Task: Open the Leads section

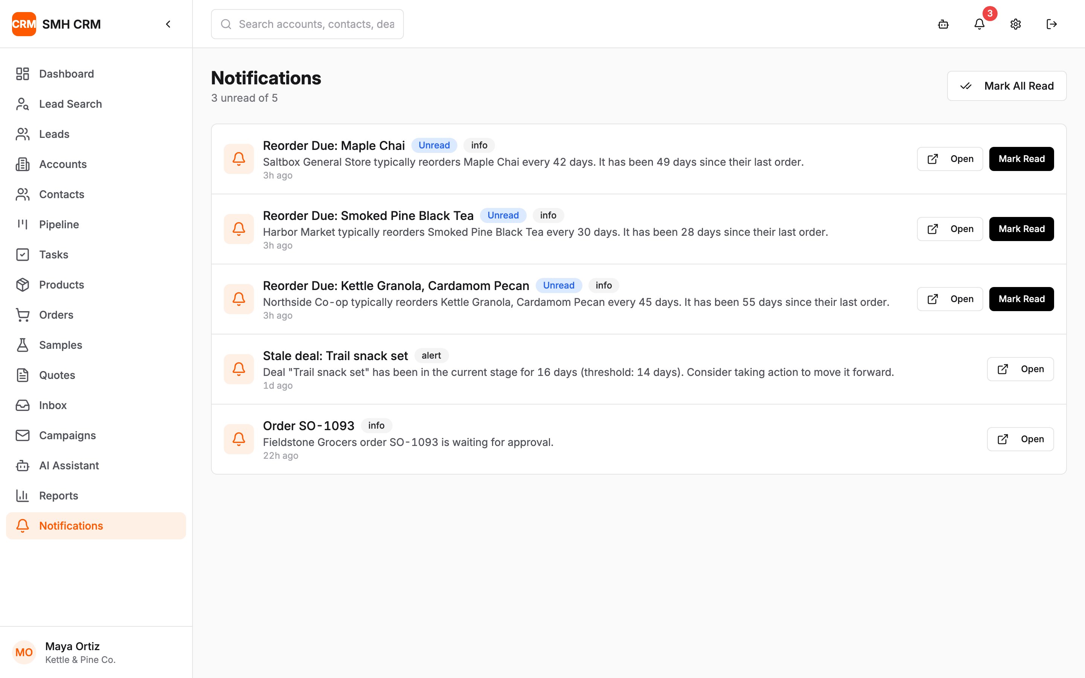Action: [96, 134]
